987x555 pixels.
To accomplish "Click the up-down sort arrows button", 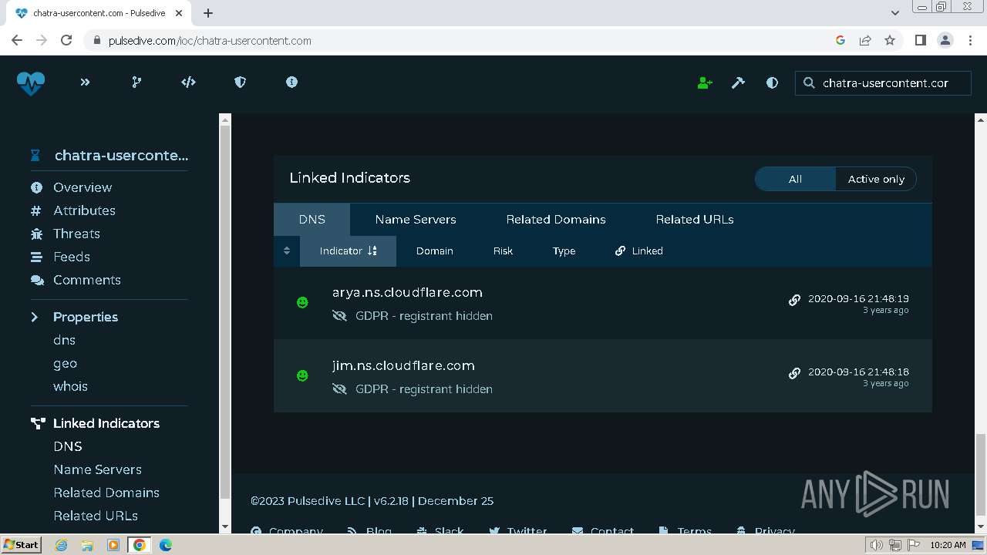I will click(287, 251).
